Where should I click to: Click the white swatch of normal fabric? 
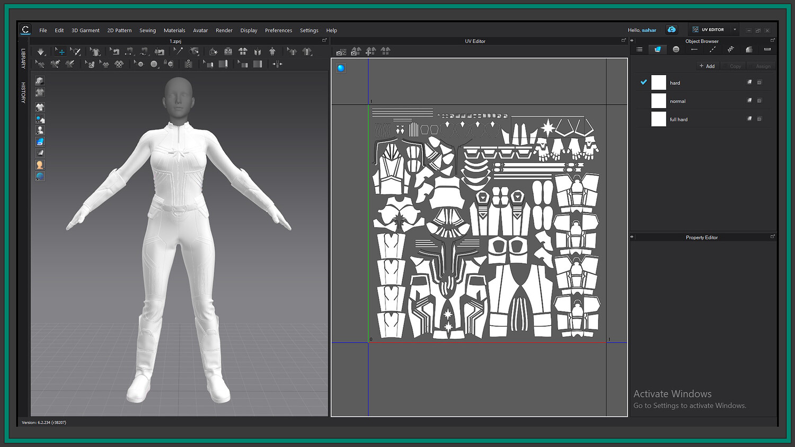point(658,101)
